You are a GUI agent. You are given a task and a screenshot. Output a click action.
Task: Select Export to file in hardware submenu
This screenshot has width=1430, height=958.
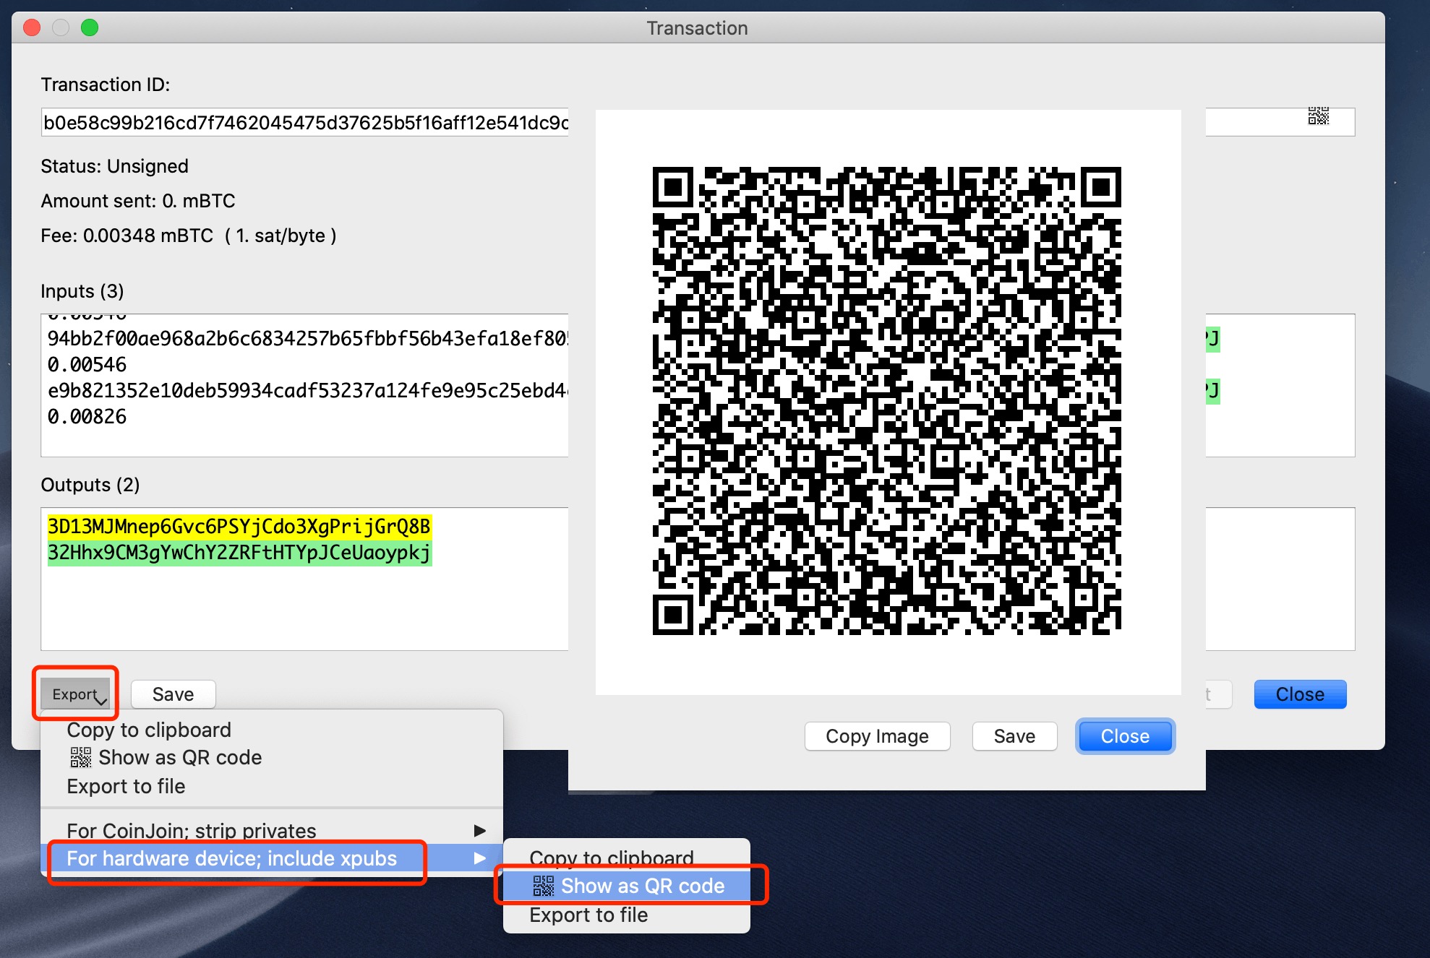588,915
